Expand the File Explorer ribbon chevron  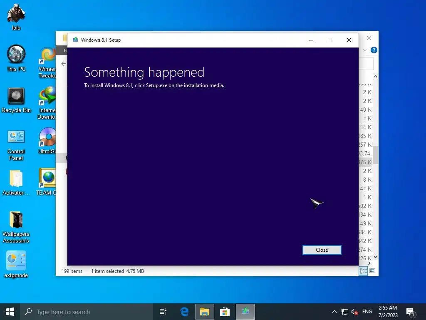click(365, 50)
